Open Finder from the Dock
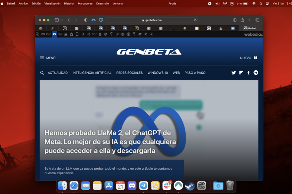This screenshot has width=292, height=194. click(x=62, y=186)
